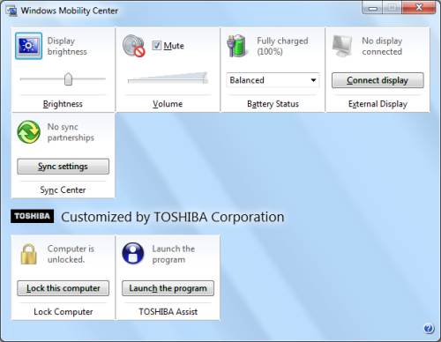Open the green Sync Center icon
The image size is (441, 342).
pyautogui.click(x=29, y=132)
